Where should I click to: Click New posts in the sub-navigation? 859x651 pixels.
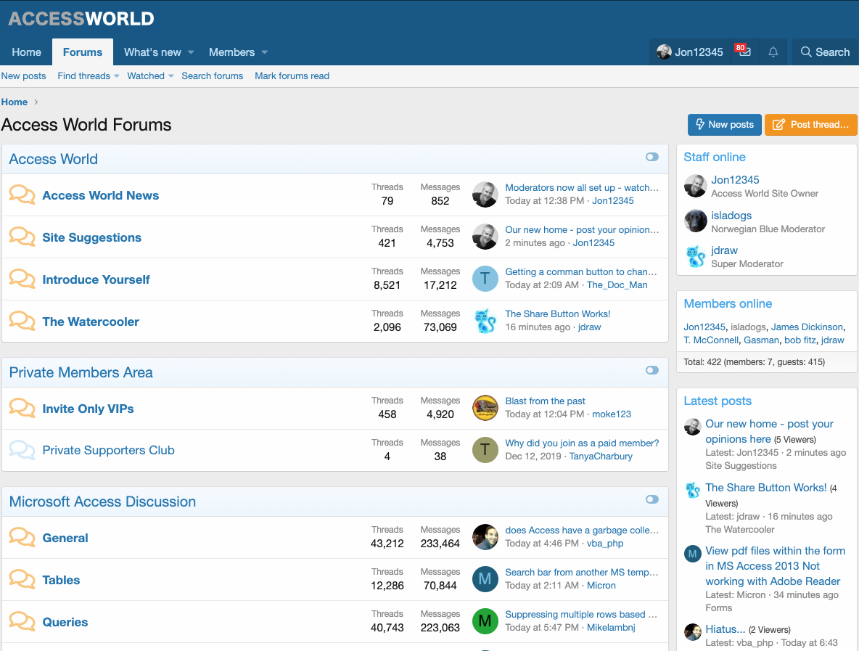tap(23, 75)
